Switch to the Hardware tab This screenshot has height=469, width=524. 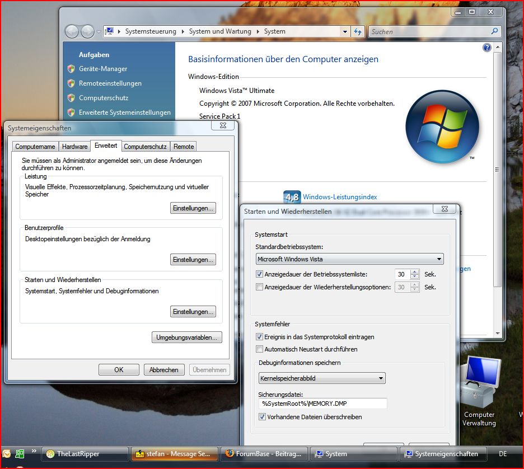[x=75, y=147]
